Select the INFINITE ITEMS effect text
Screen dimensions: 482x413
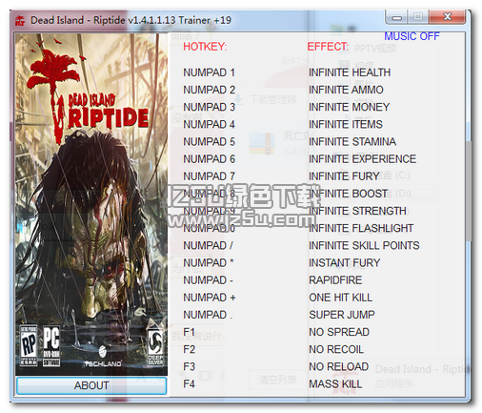346,124
